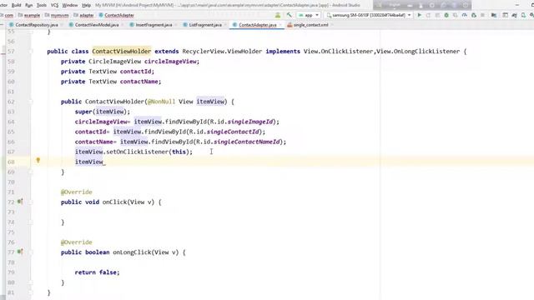Viewport: 534px width, 300px height.
Task: Click the @NonNull annotation on line 62
Action: tap(161, 102)
